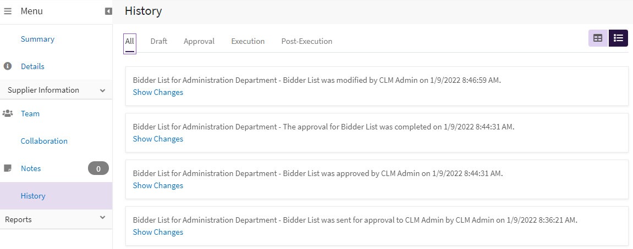This screenshot has width=633, height=249.
Task: Collapse the sidebar with the arrow icon
Action: (108, 11)
